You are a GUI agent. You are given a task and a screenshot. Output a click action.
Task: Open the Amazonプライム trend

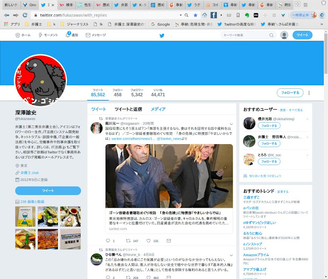(x=256, y=255)
